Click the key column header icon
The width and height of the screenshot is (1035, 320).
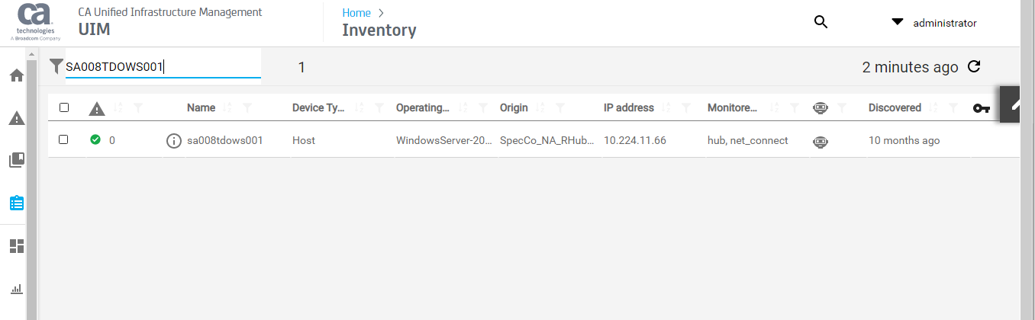pos(982,108)
